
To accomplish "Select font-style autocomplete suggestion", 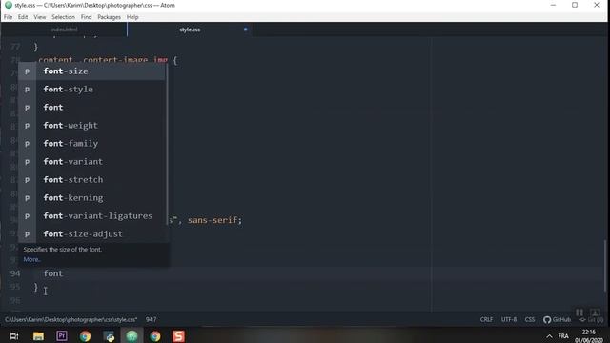I will (91, 89).
